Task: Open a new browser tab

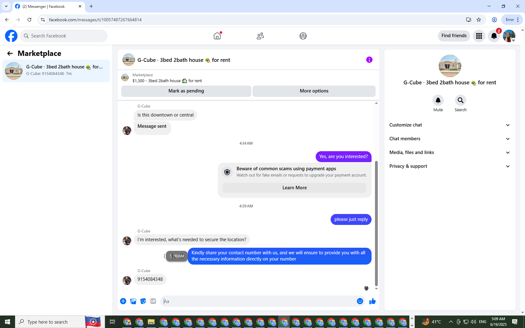Action: 91,6
